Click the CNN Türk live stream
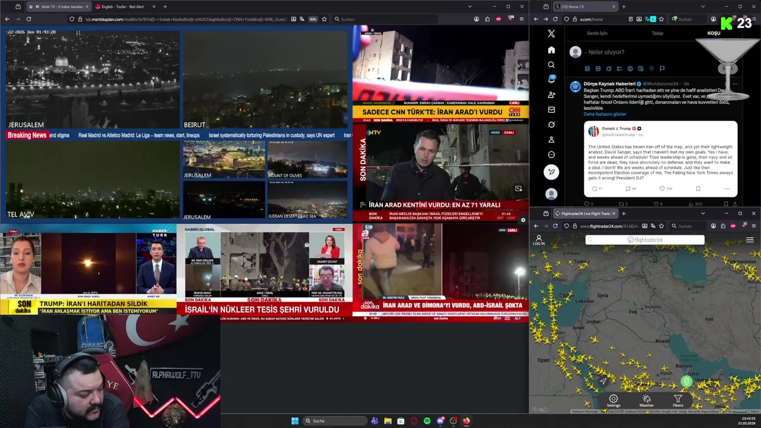The height and width of the screenshot is (428, 761). (441, 74)
